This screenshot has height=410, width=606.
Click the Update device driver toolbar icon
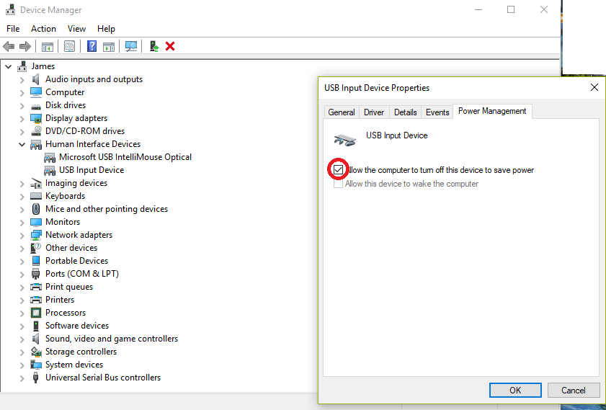click(153, 46)
